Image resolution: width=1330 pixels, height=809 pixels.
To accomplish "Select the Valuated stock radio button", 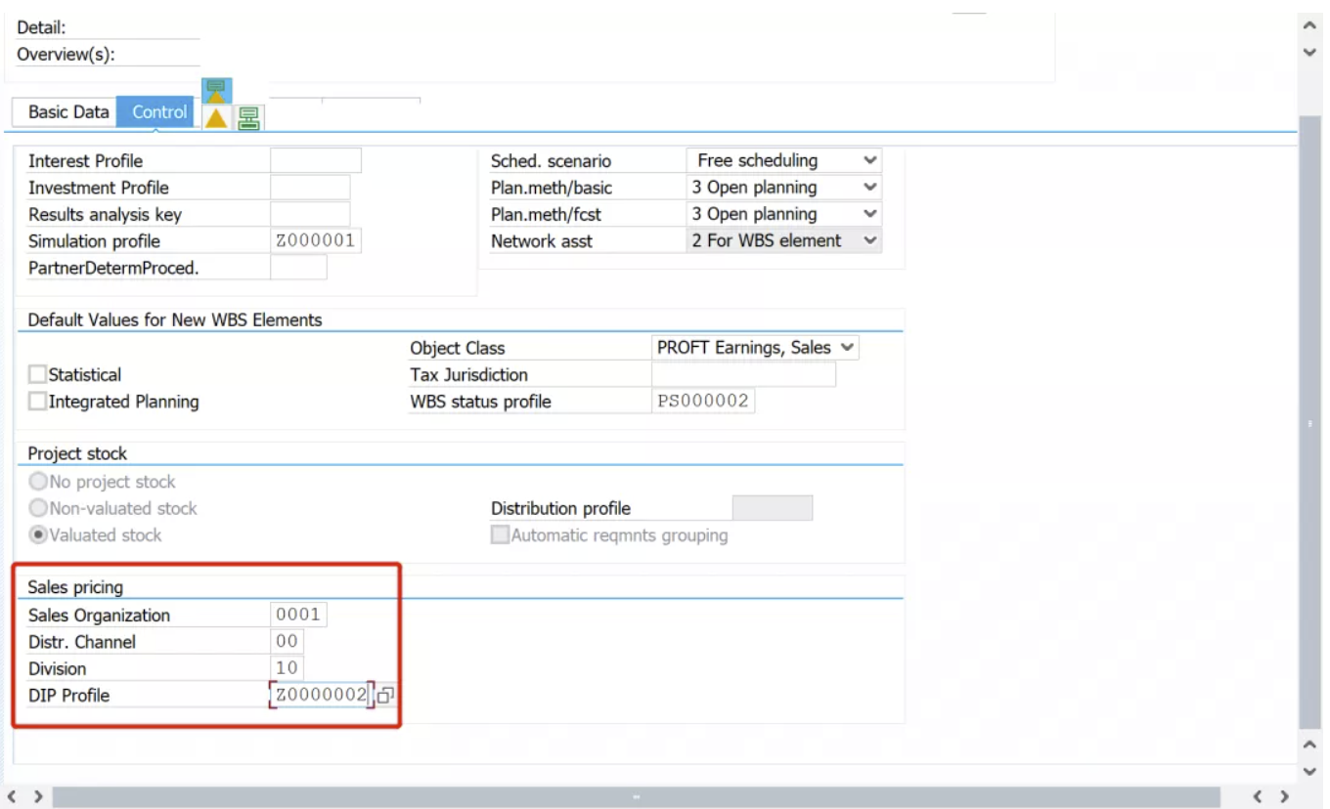I will (38, 535).
